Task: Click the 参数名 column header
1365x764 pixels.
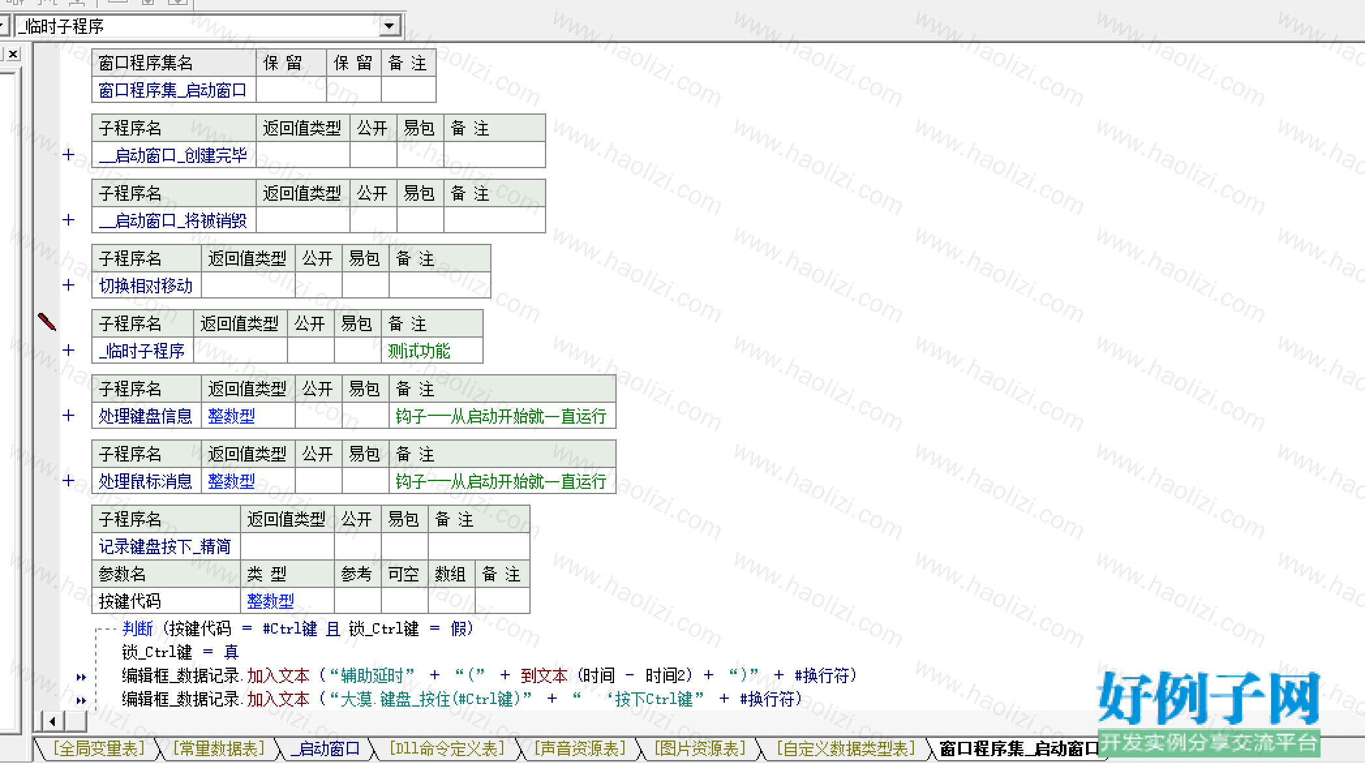Action: 166,574
